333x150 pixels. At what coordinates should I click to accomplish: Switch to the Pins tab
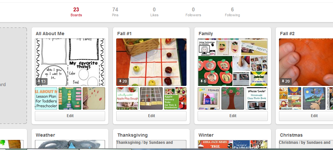(x=115, y=12)
